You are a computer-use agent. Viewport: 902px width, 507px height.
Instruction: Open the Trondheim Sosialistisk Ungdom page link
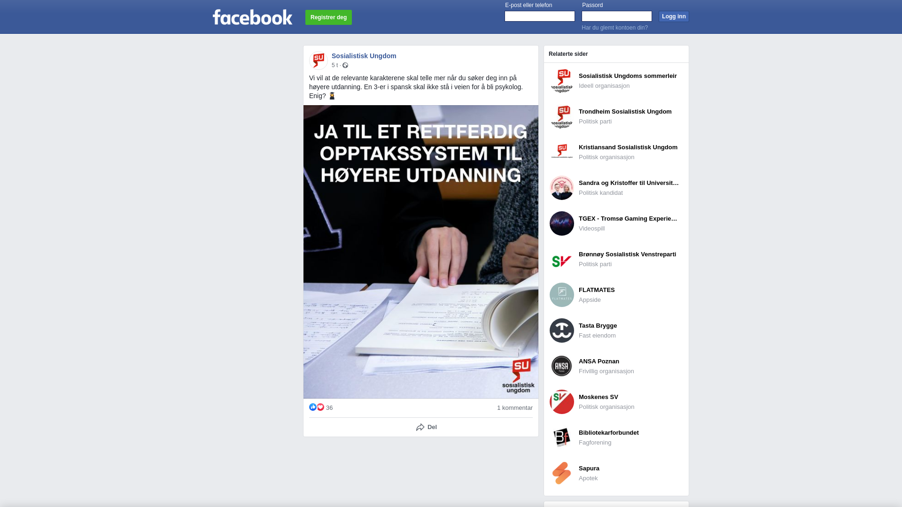coord(625,112)
